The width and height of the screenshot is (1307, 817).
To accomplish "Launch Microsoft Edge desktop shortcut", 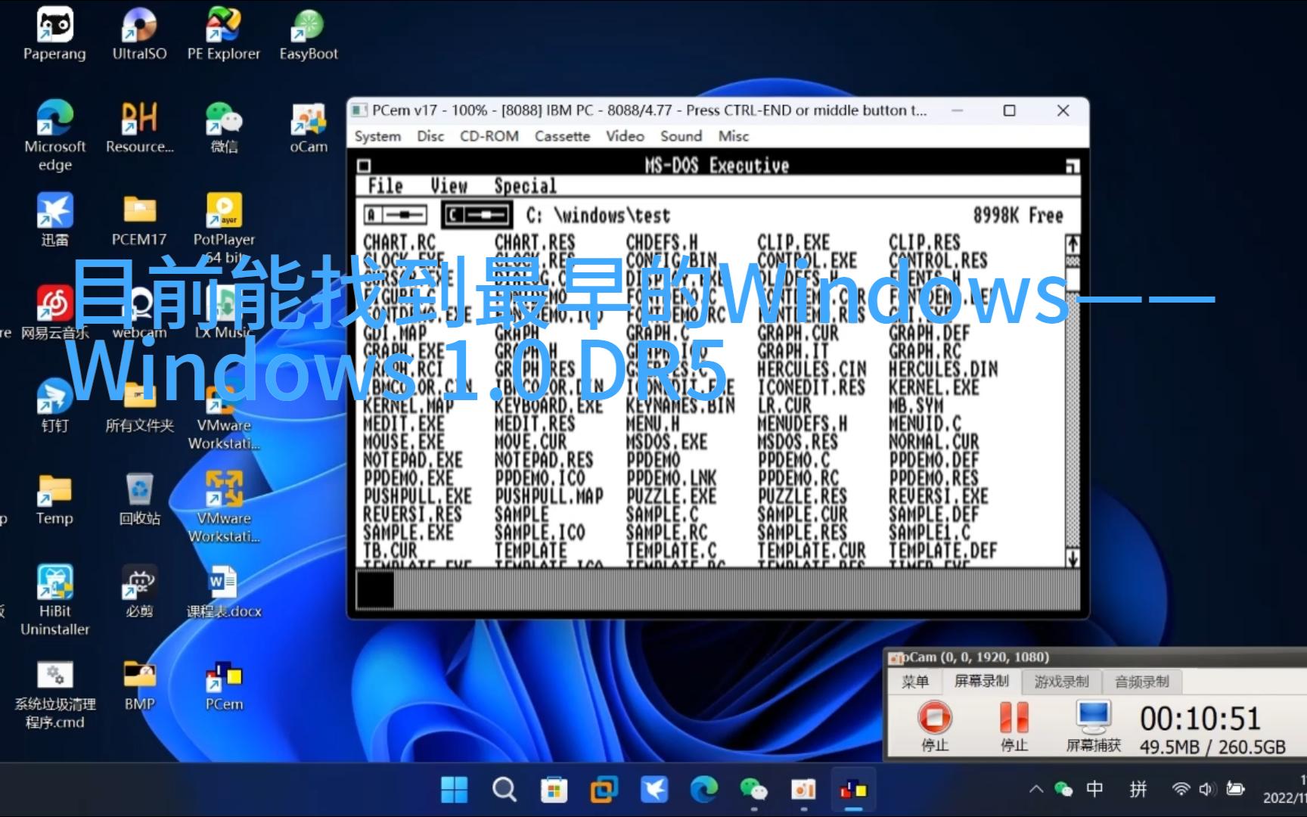I will [54, 136].
